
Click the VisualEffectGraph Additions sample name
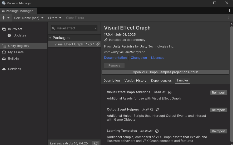(x=128, y=92)
